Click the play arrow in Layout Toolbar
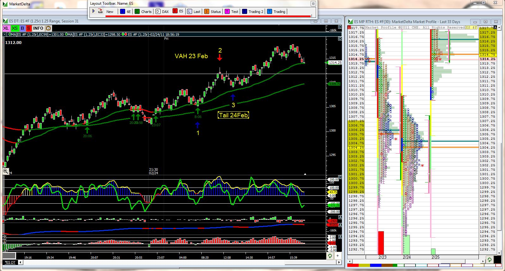Viewport: 505px width, 271px height. (x=94, y=11)
